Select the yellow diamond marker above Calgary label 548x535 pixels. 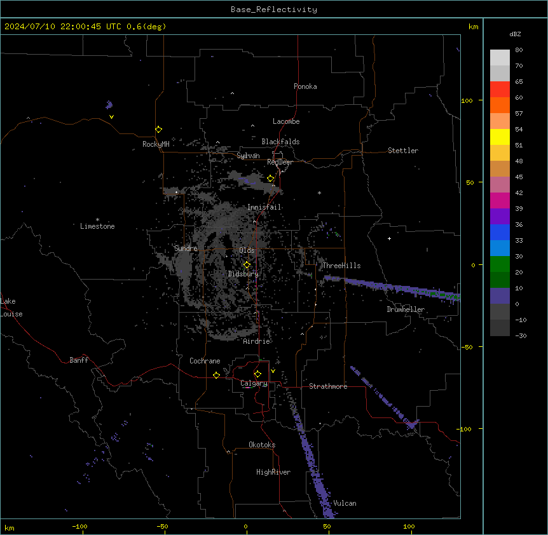[257, 374]
